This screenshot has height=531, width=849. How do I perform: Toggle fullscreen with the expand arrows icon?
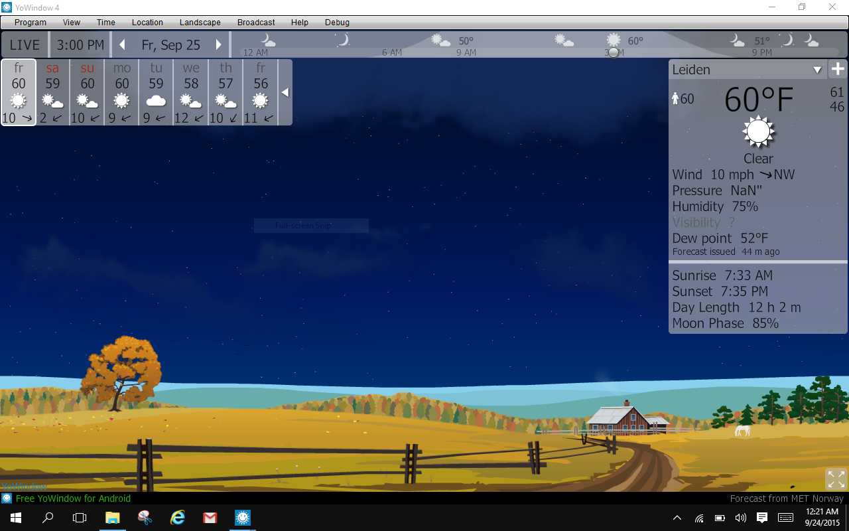point(836,479)
